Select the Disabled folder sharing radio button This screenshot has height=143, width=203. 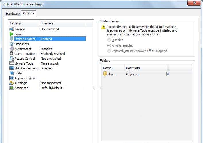(109, 40)
